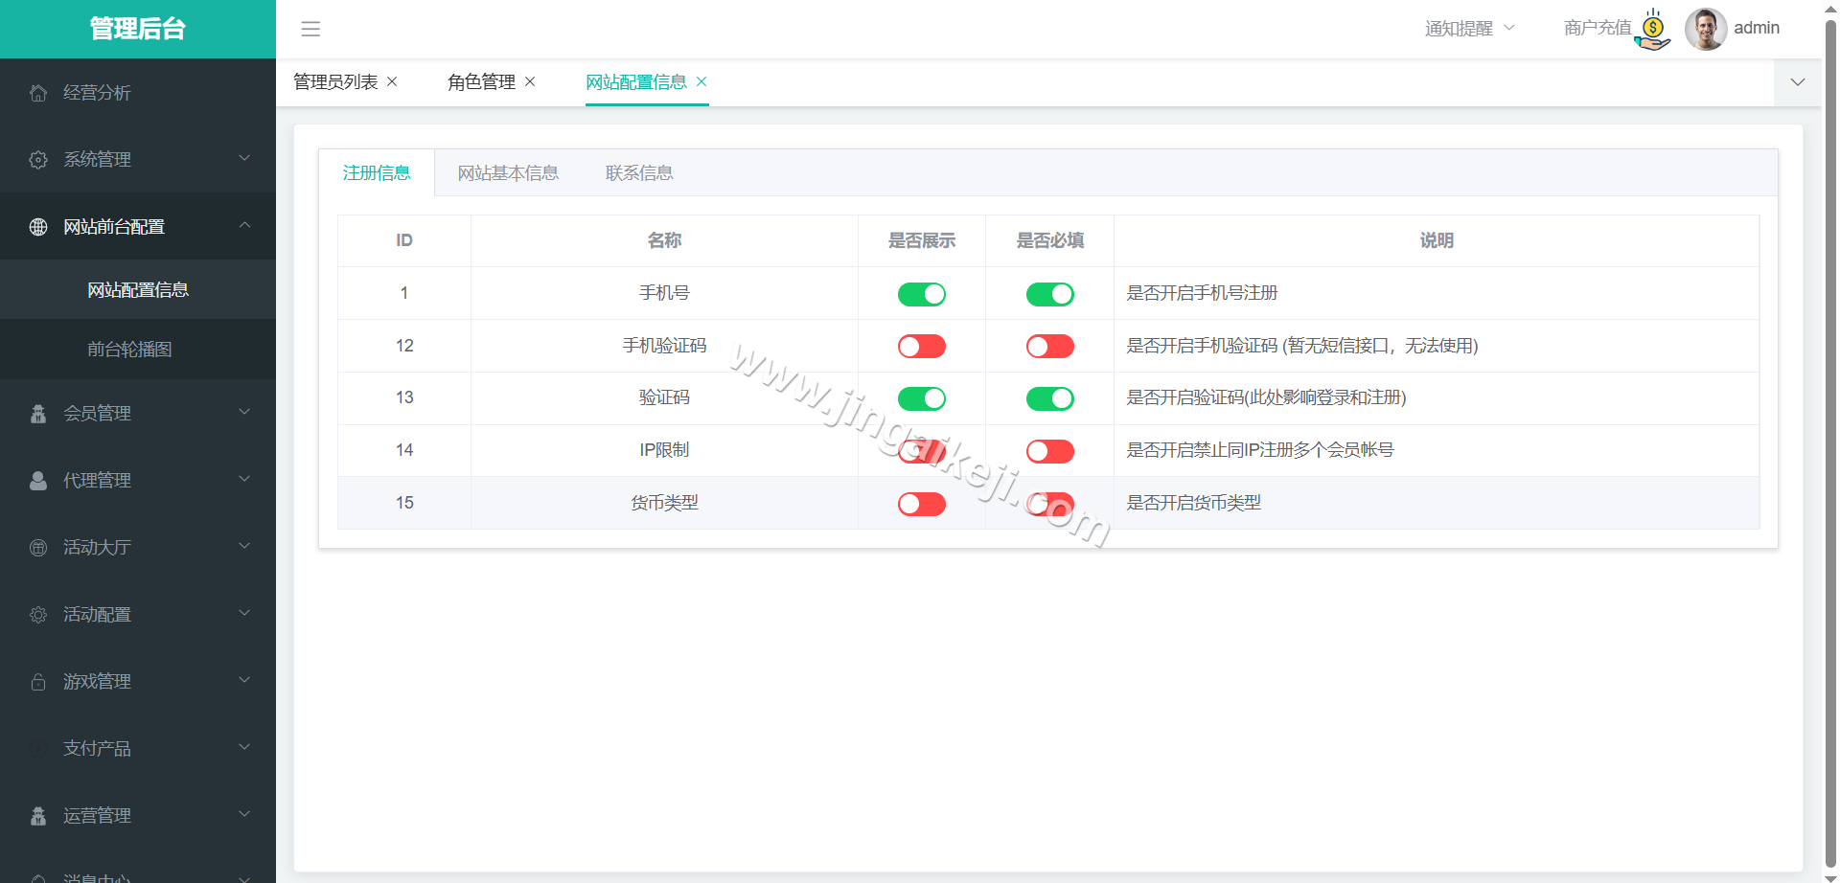The height and width of the screenshot is (883, 1840).
Task: Disable the 手机号 required toggle
Action: click(x=1049, y=294)
